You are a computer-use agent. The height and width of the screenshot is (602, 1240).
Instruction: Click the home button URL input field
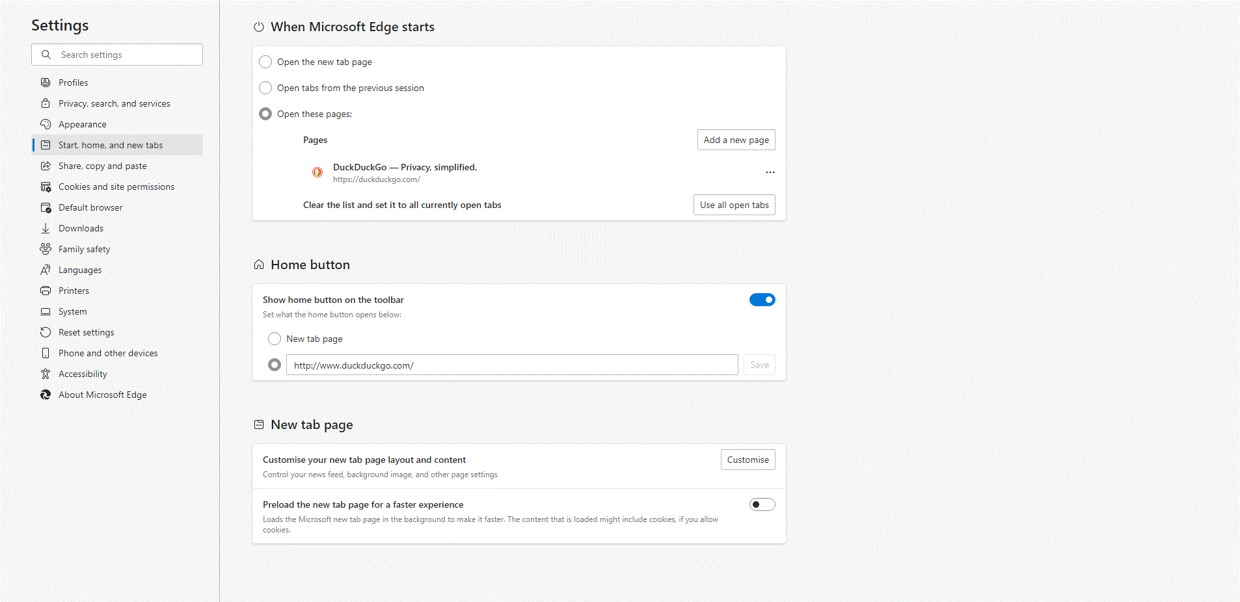[511, 365]
